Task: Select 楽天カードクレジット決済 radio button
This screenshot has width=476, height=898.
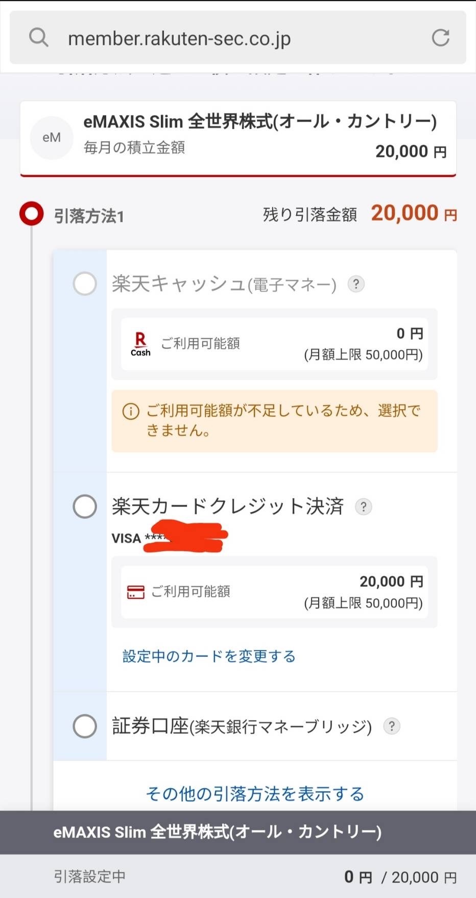Action: coord(85,507)
